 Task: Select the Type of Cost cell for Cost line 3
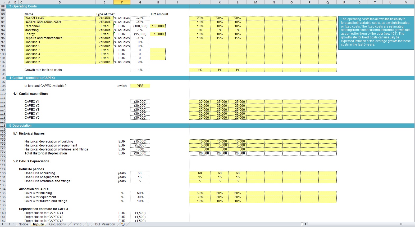click(x=104, y=50)
